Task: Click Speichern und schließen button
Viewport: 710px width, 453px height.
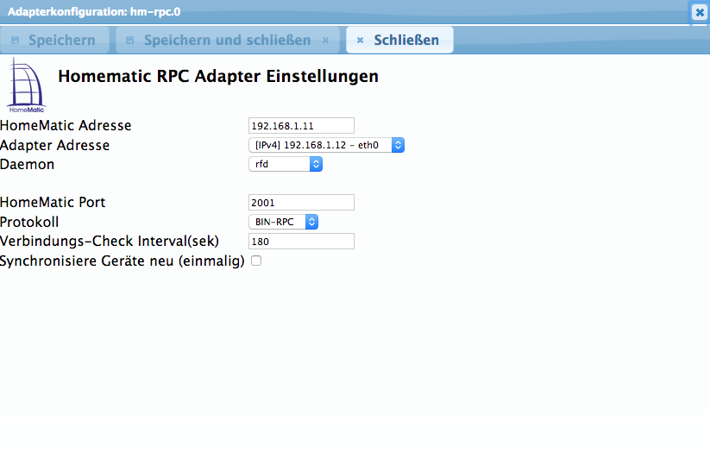Action: [228, 40]
